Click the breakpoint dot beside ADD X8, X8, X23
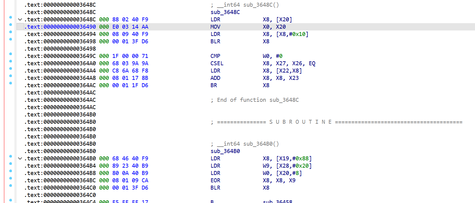 pyautogui.click(x=11, y=76)
